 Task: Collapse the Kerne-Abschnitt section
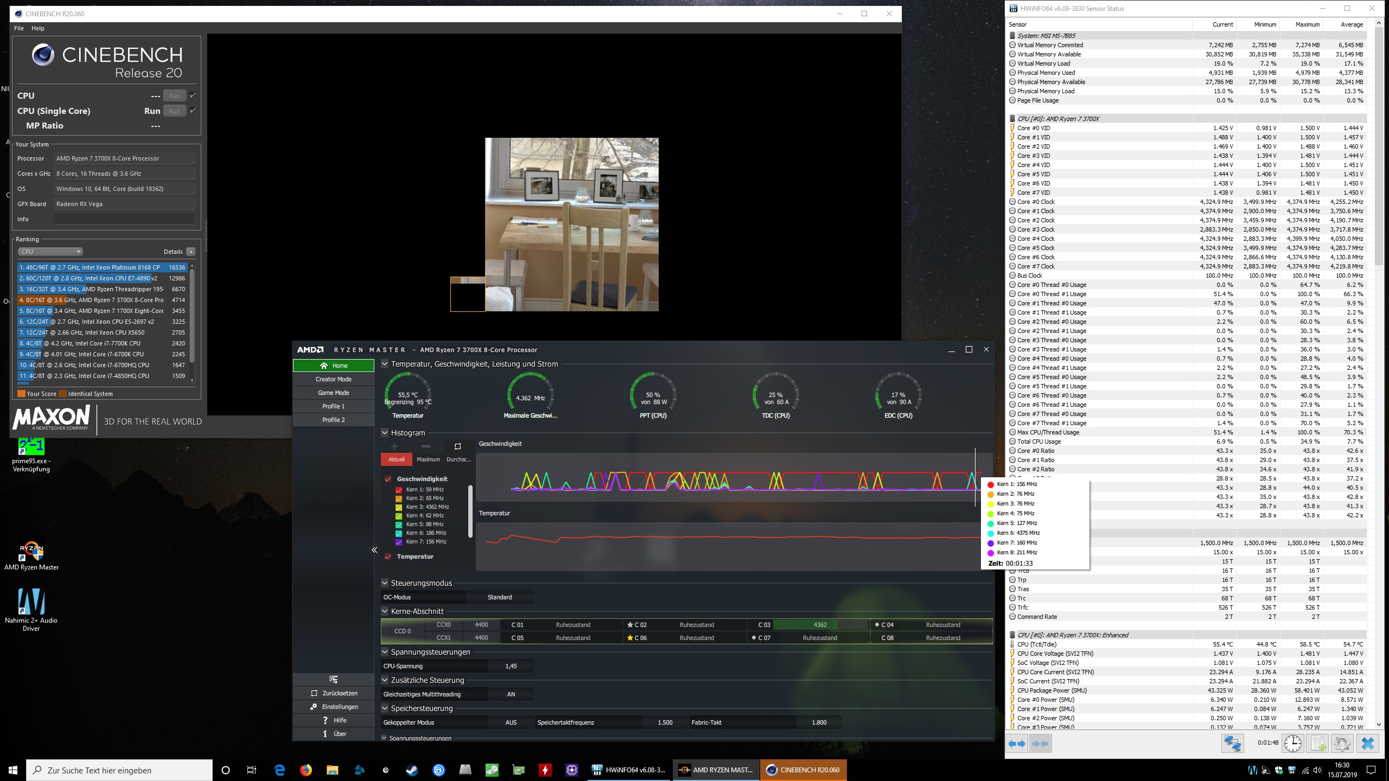tap(385, 611)
